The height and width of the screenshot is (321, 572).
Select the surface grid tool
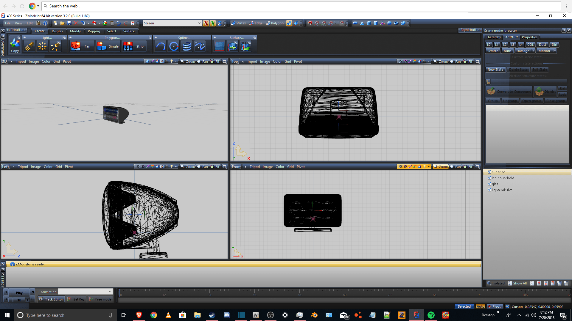tap(219, 46)
